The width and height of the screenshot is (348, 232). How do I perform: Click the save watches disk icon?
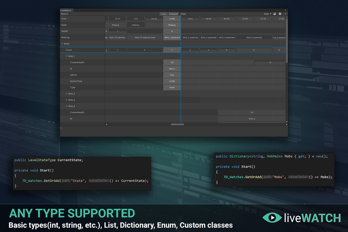[280, 14]
